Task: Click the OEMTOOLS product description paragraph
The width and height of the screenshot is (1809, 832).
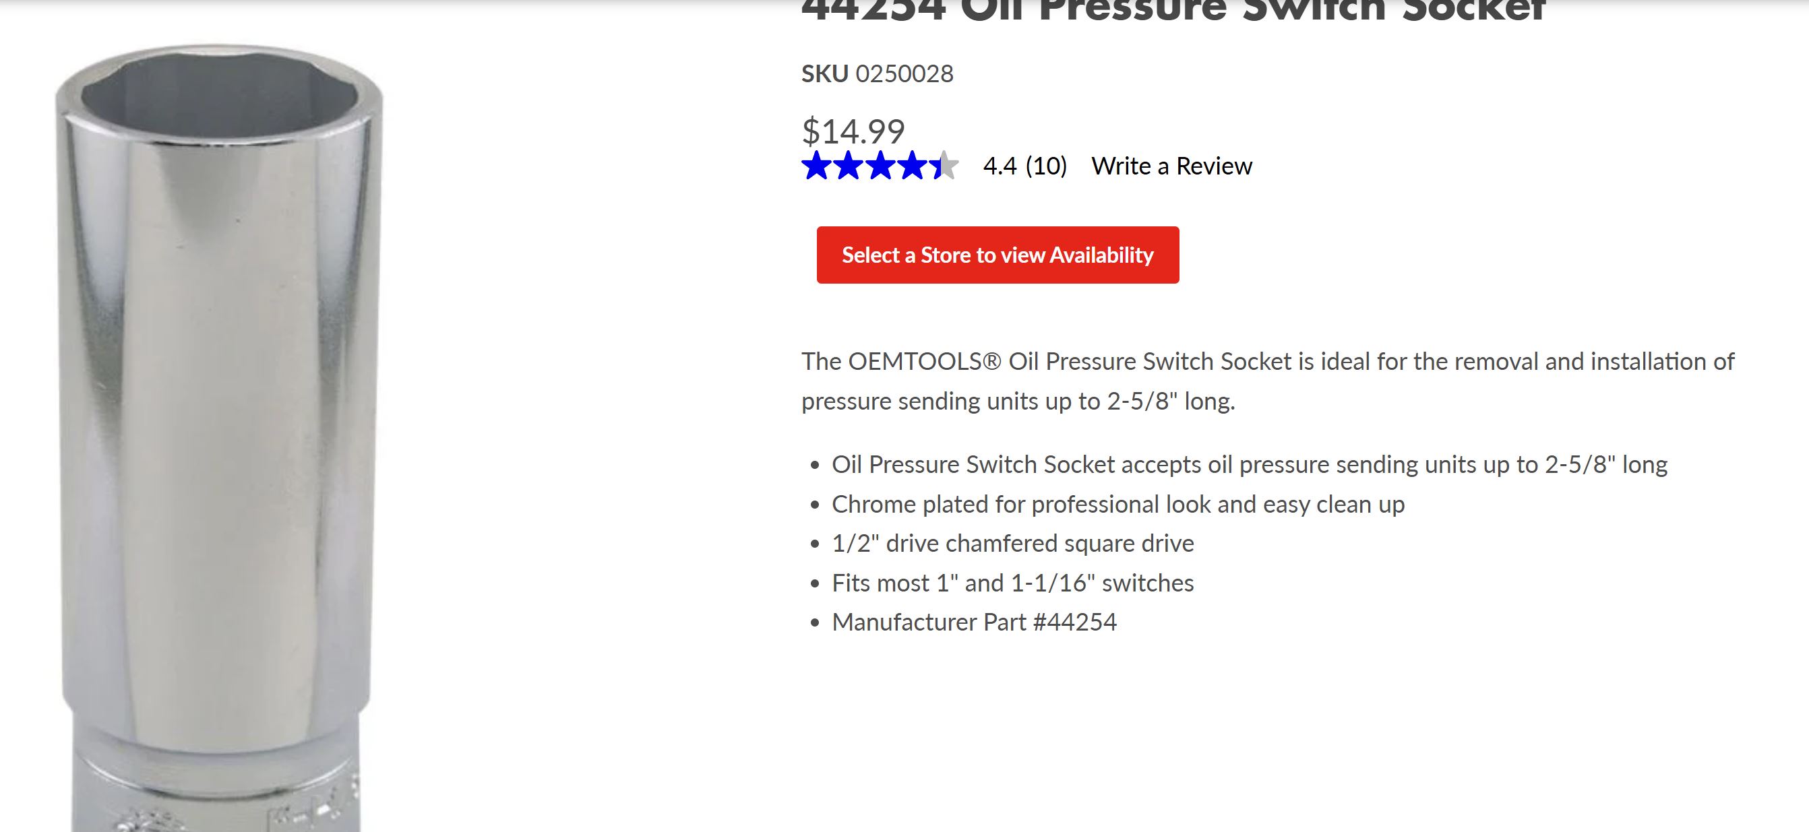Action: click(x=1268, y=381)
